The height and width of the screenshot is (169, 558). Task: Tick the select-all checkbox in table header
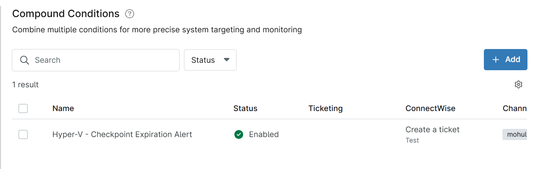(x=23, y=108)
